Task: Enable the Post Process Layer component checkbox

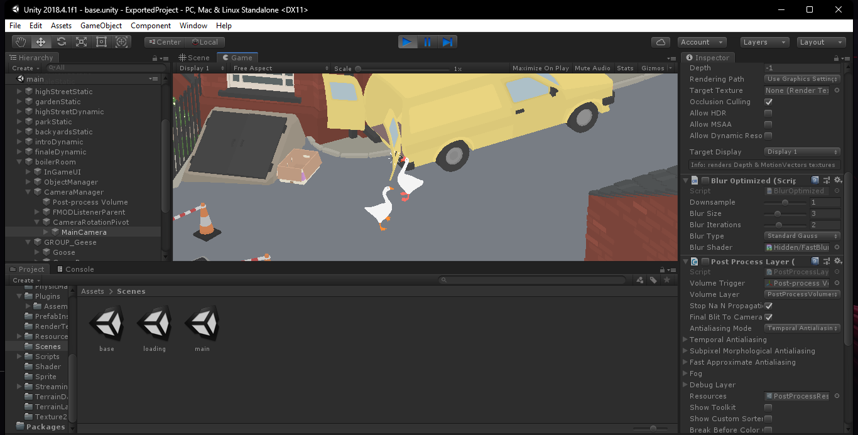Action: (705, 262)
